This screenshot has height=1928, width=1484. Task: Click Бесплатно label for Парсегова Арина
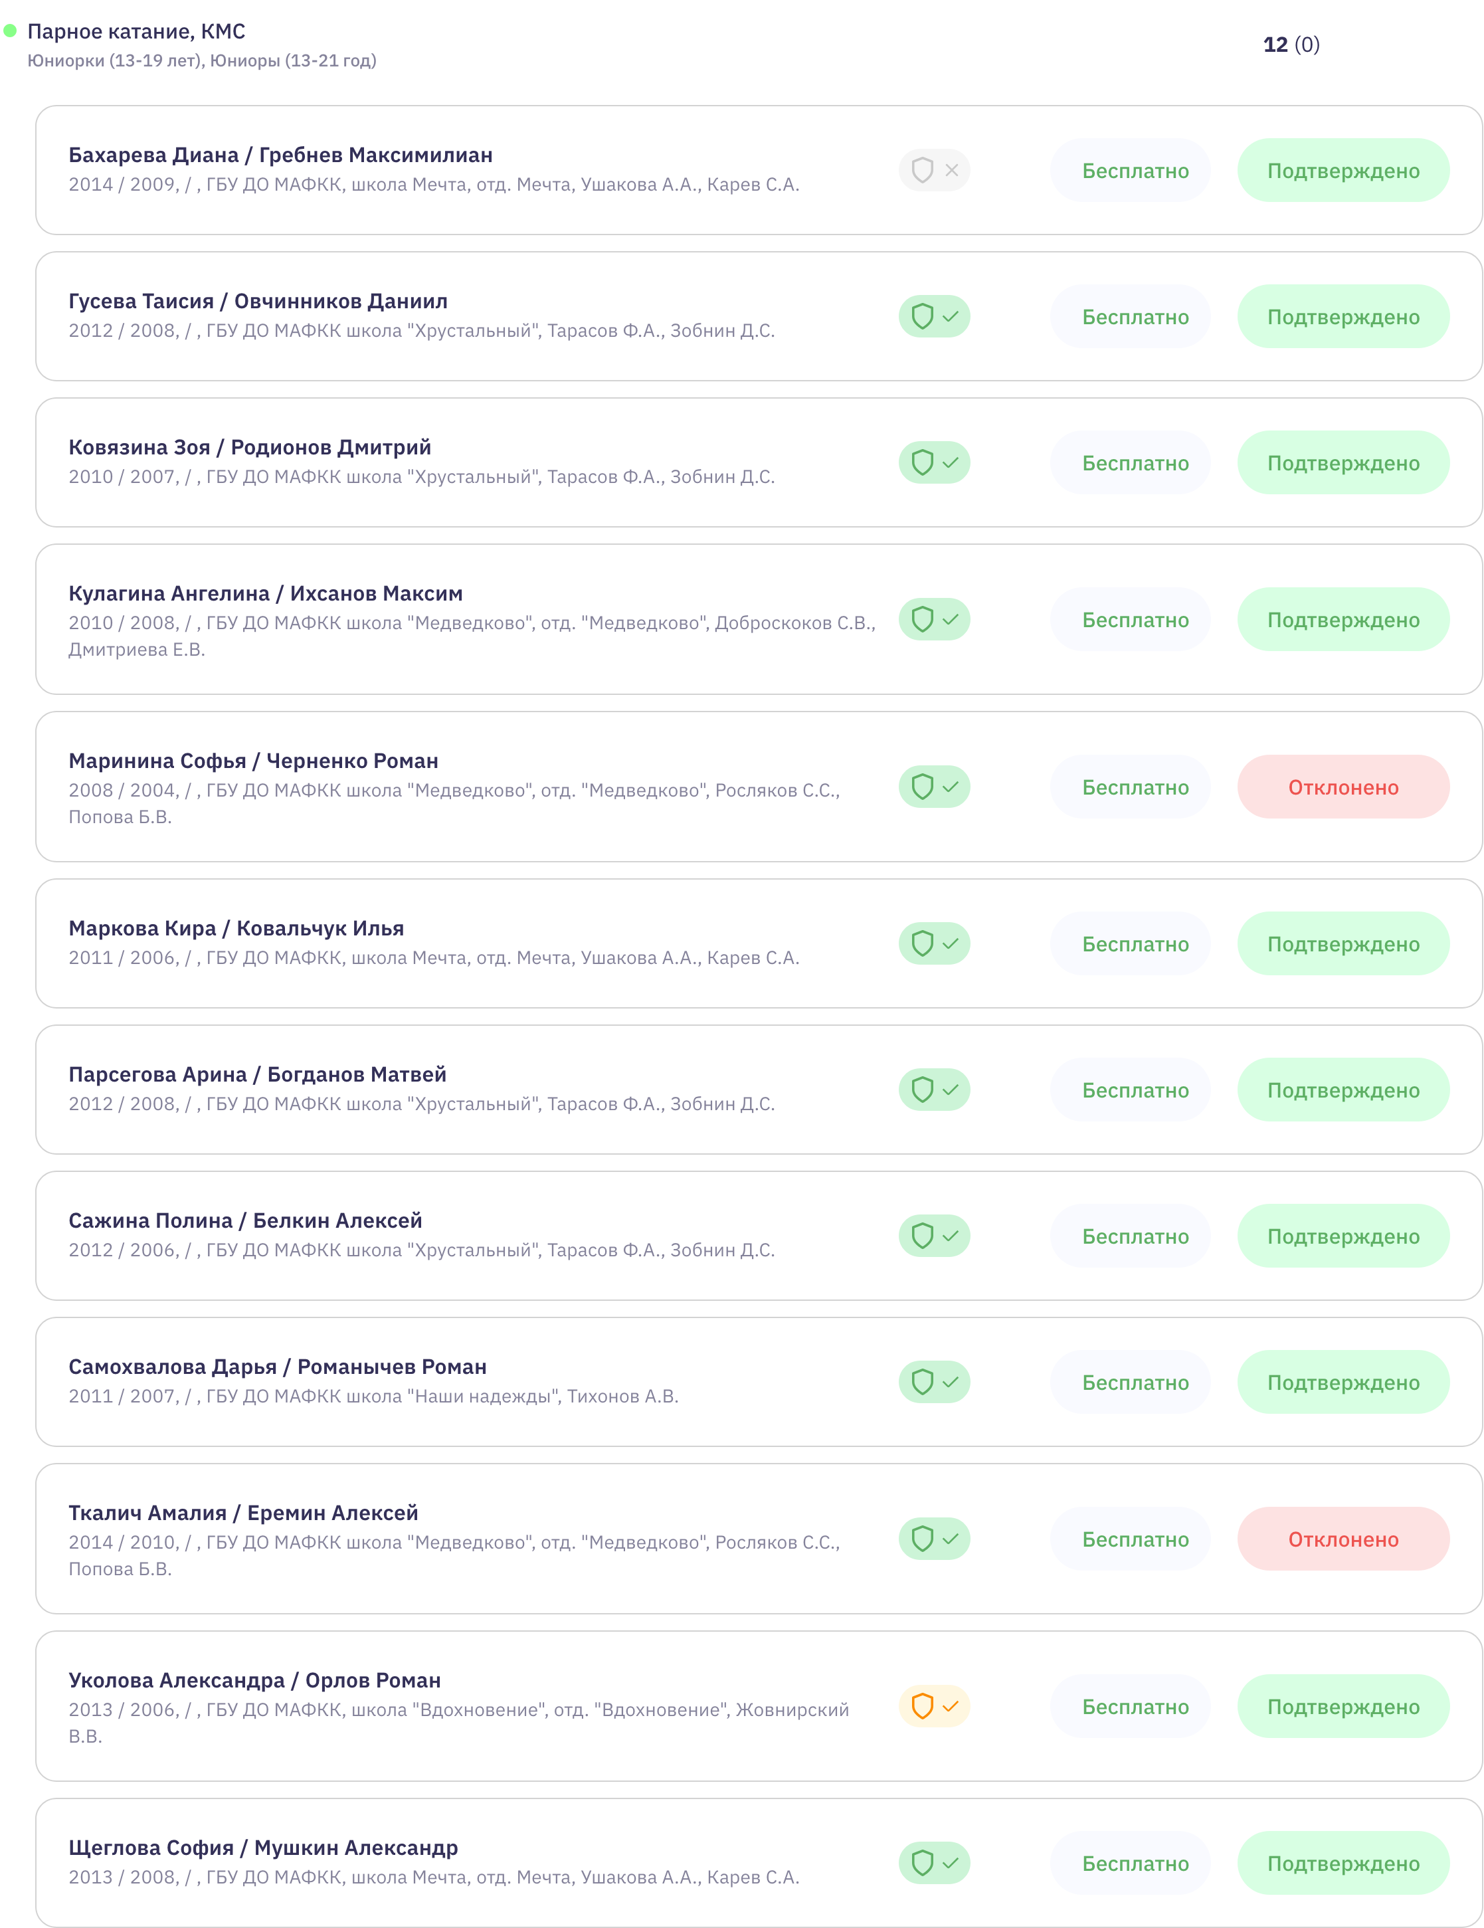1135,1090
